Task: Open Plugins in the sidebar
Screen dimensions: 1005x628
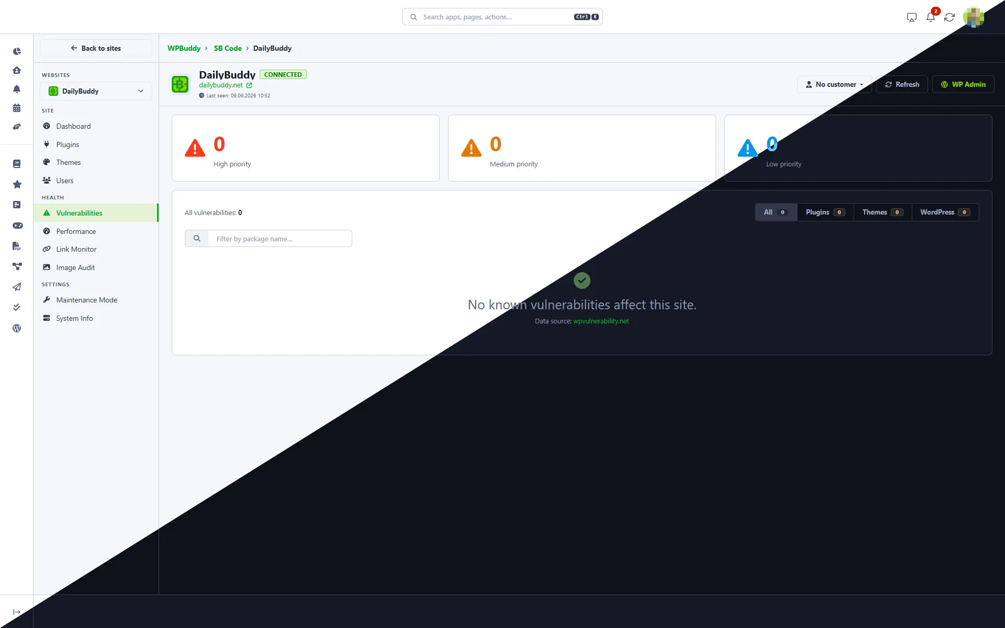Action: click(x=96, y=144)
